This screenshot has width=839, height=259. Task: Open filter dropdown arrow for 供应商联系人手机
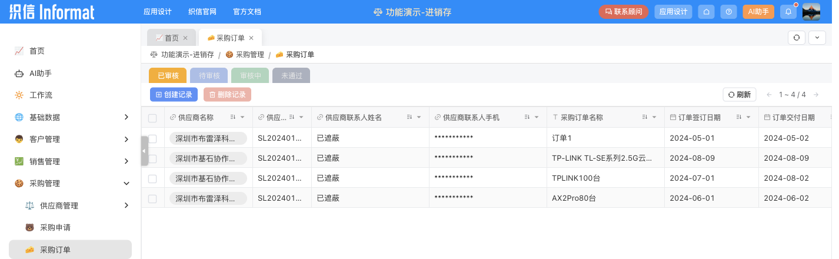537,117
